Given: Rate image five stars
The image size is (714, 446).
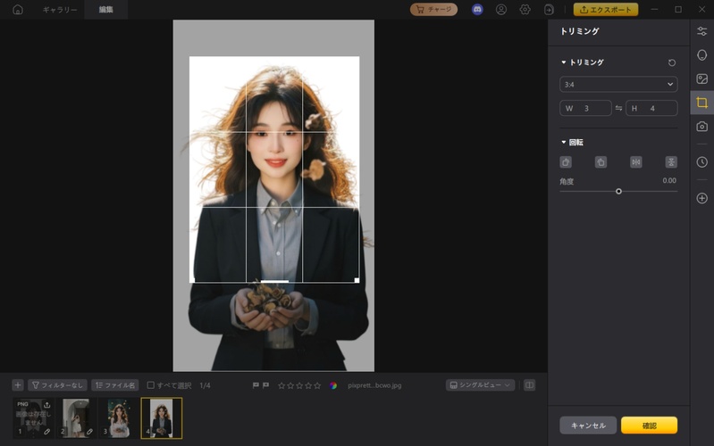Looking at the screenshot, I should pos(317,385).
